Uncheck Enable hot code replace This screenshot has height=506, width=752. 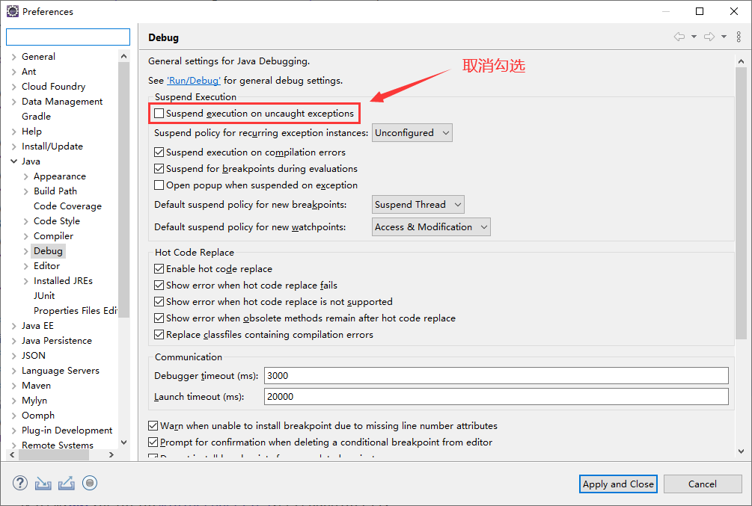pos(159,269)
